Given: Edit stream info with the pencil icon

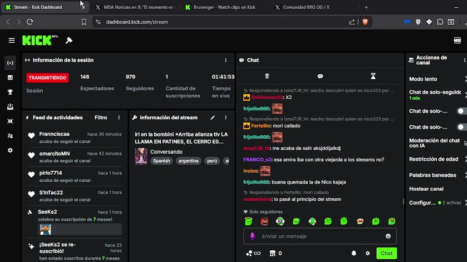Looking at the screenshot, I should [x=213, y=118].
